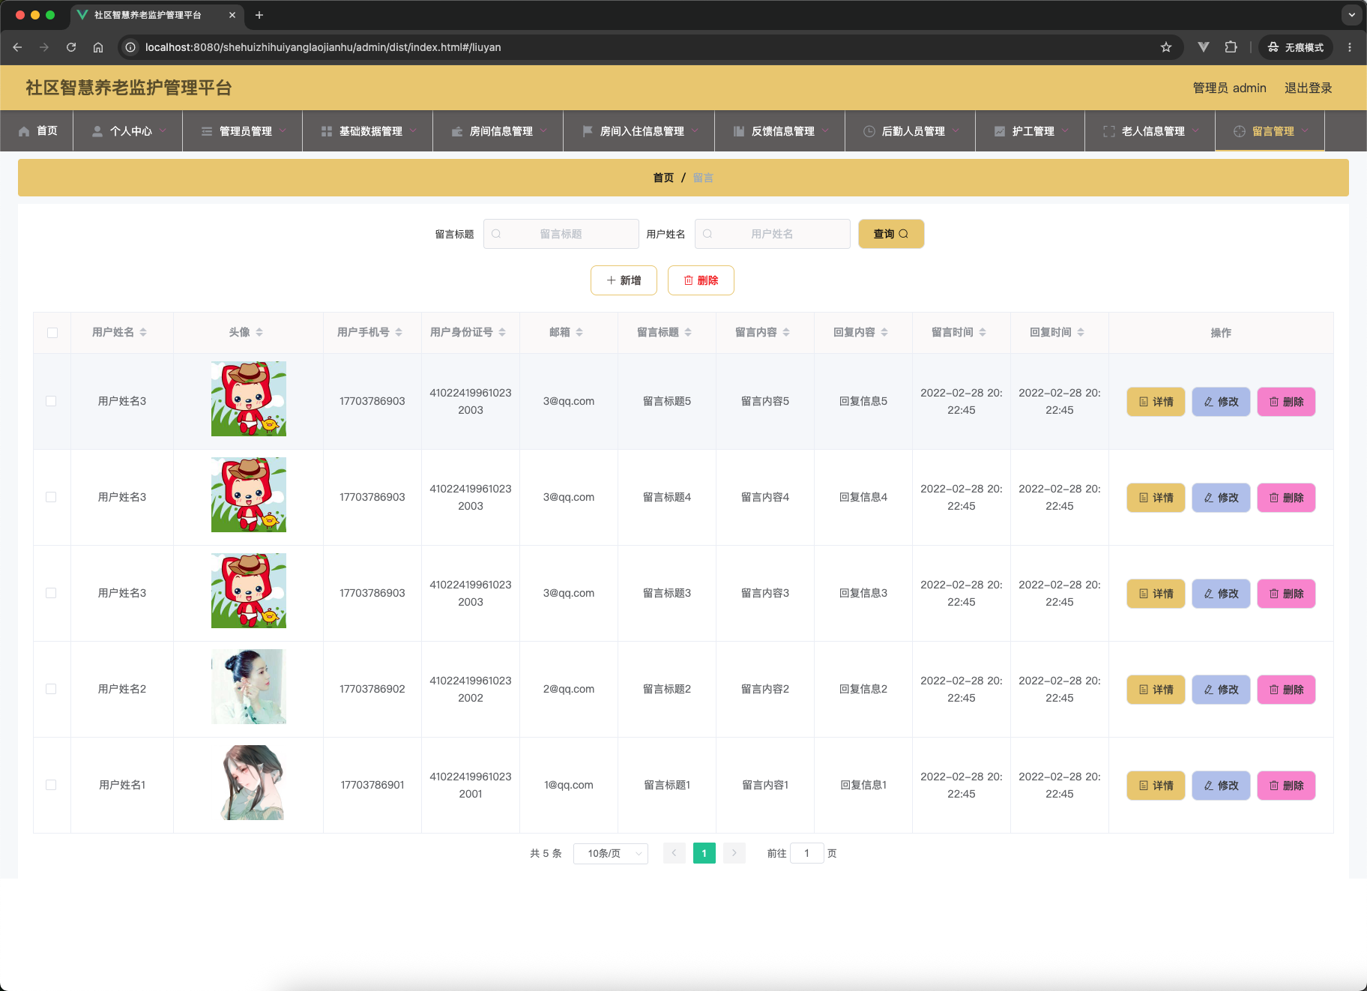Viewport: 1367px width, 991px height.
Task: Click the icon beside 房间信息管理
Action: 457,131
